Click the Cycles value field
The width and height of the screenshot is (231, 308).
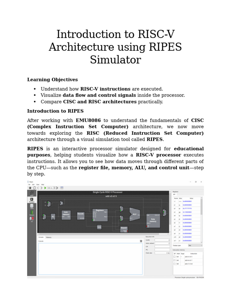point(162,240)
